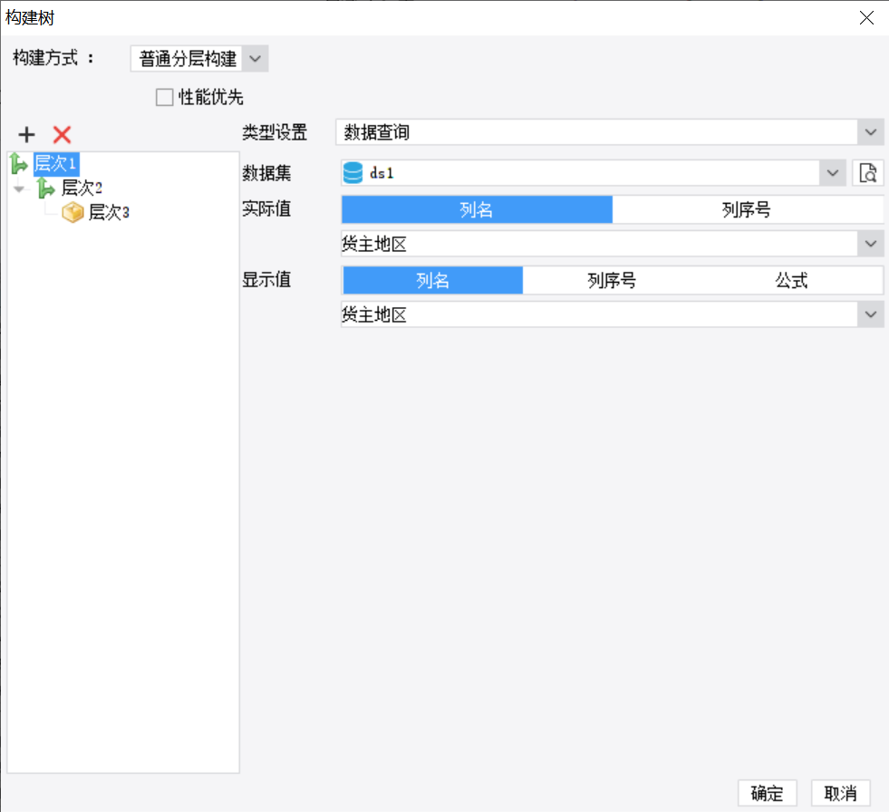Open the 构建方式 dropdown
This screenshot has height=812, width=889.
click(x=255, y=59)
